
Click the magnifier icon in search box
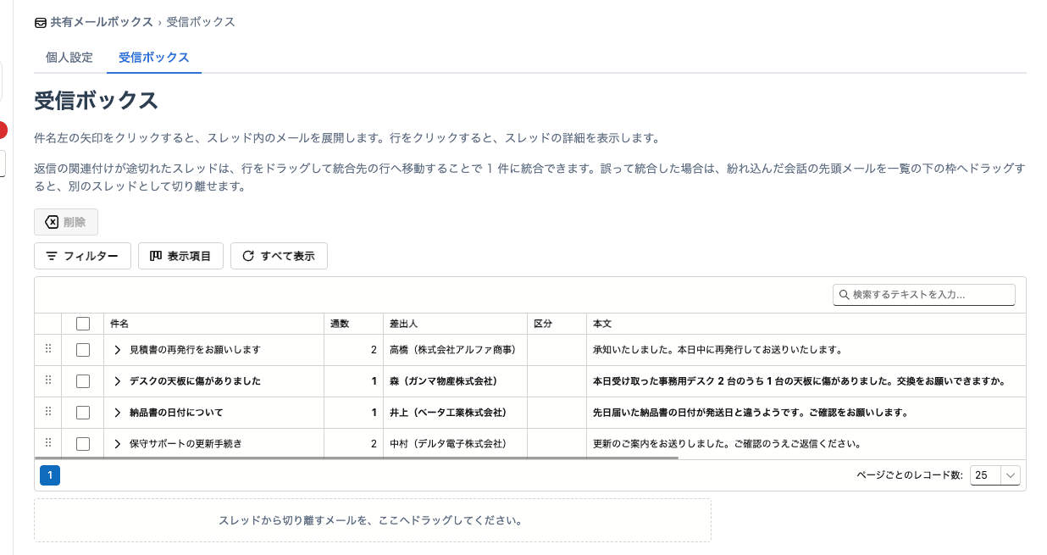click(x=845, y=295)
